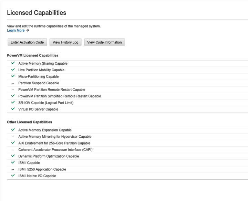248x201 pixels.
Task: Select the IBM i 5250 Application Capable row
Action: (127, 169)
